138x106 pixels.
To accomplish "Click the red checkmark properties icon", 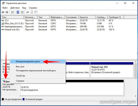I will click(32, 12).
